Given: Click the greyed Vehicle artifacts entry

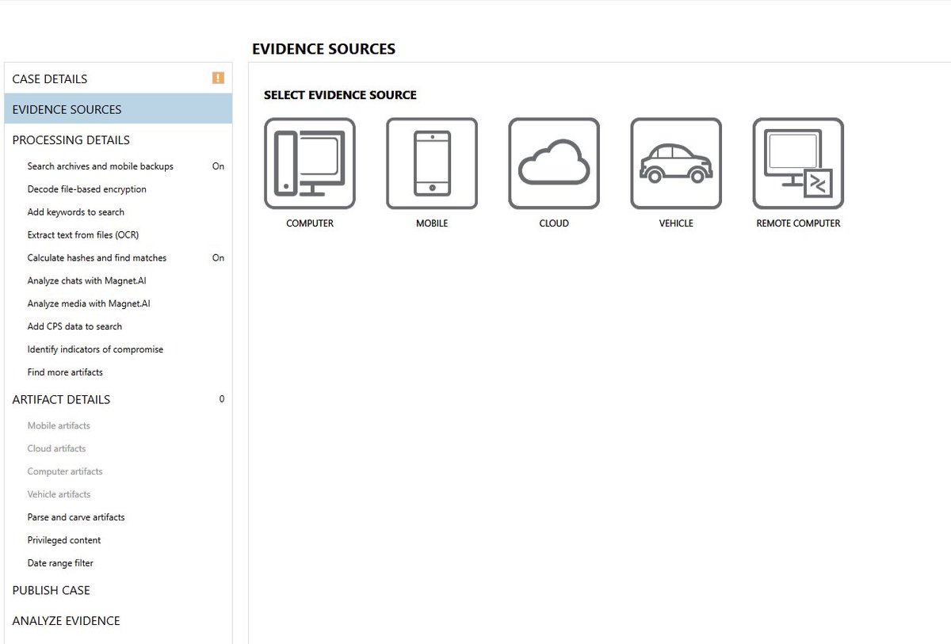Looking at the screenshot, I should click(x=59, y=494).
